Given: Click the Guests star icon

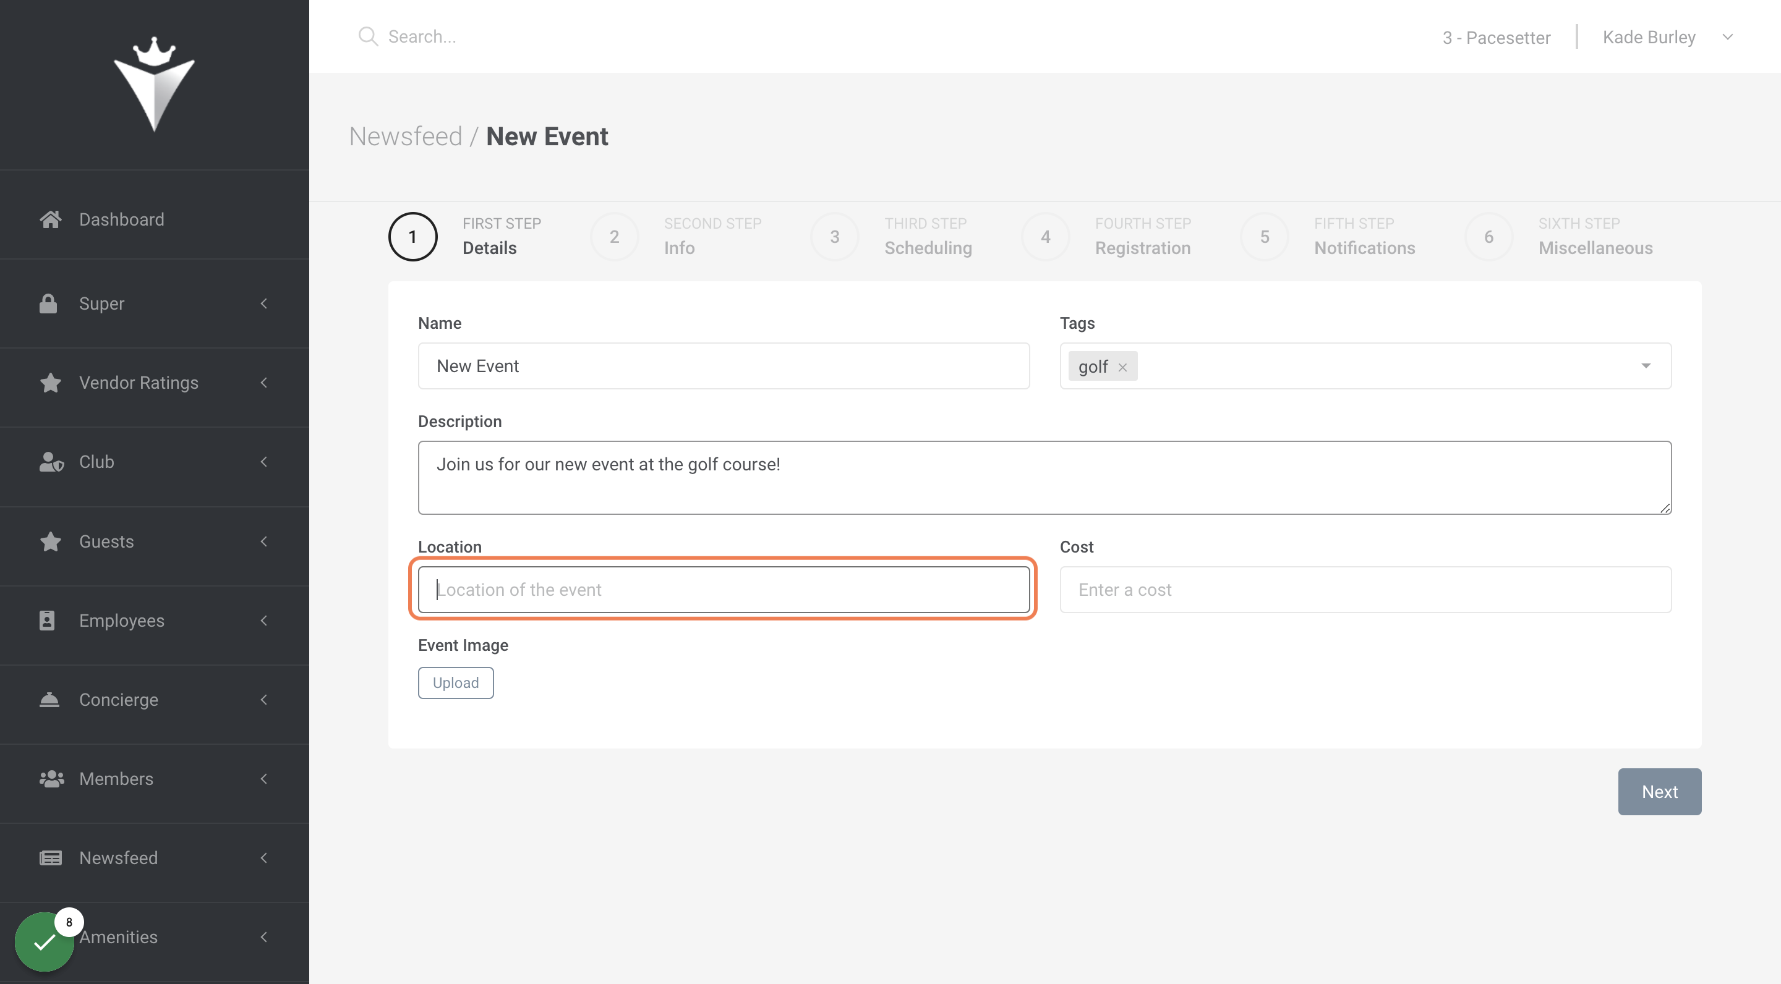Looking at the screenshot, I should pyautogui.click(x=51, y=541).
